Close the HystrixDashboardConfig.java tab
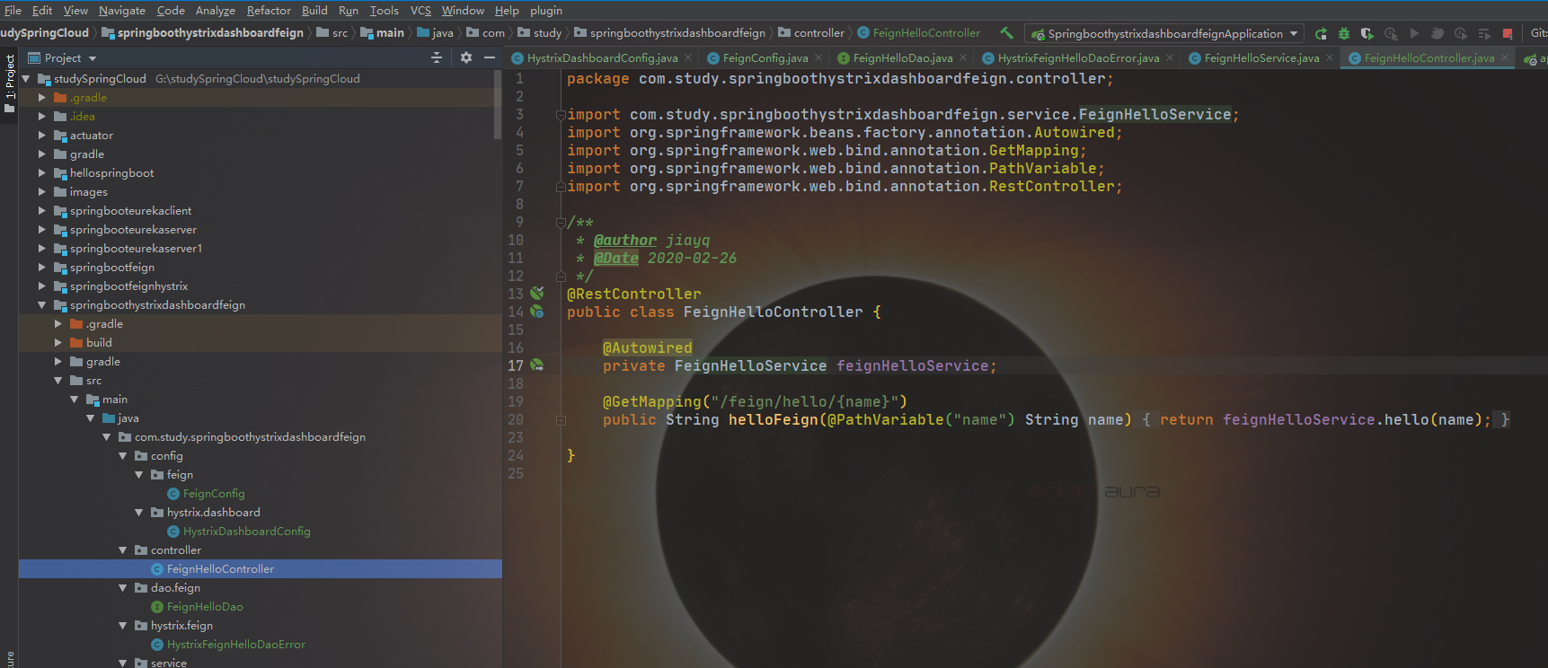Viewport: 1548px width, 668px height. [x=688, y=57]
